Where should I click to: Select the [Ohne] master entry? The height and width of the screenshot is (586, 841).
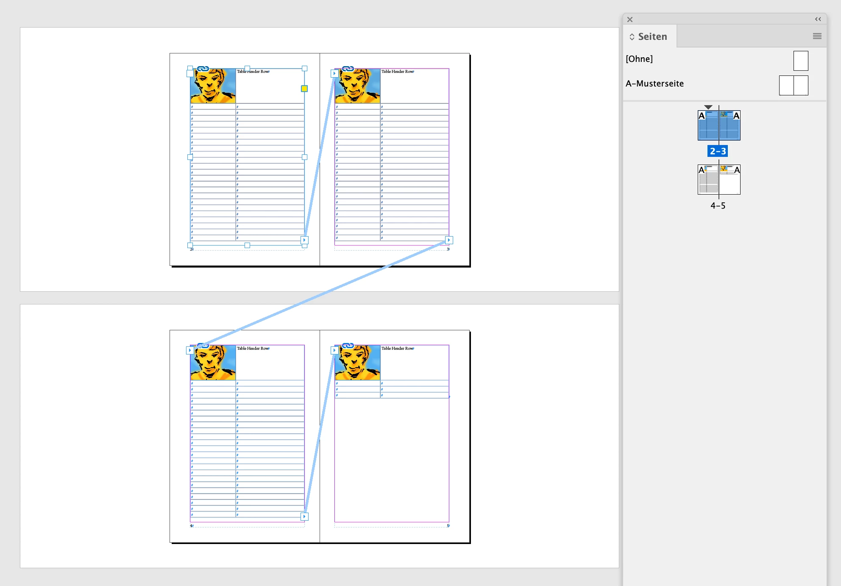pos(639,59)
